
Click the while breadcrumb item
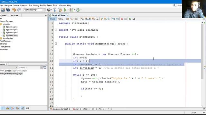tap(89, 109)
